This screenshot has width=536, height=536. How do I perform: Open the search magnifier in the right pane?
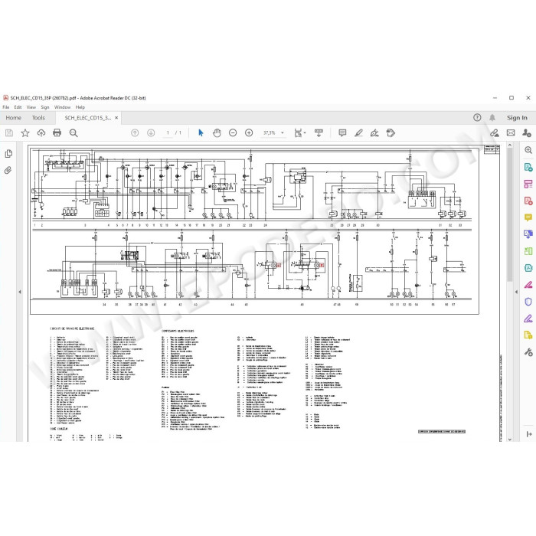coord(528,150)
